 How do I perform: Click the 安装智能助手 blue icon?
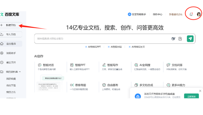click(x=129, y=14)
